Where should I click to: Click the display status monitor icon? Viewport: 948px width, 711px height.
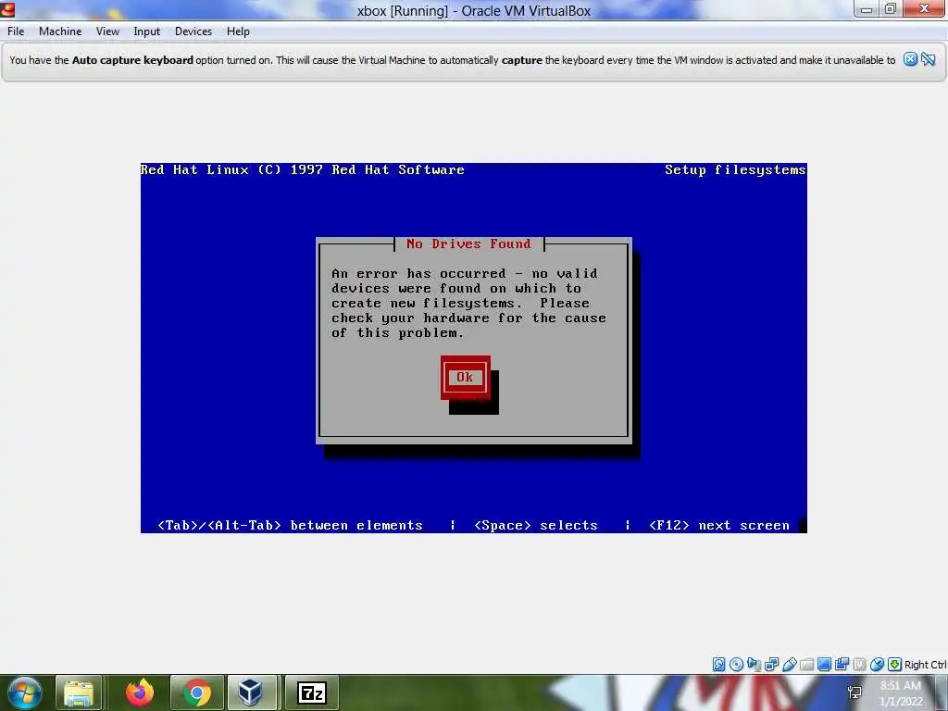[x=824, y=665]
